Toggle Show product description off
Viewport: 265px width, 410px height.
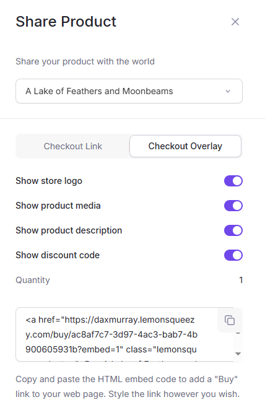pos(233,230)
